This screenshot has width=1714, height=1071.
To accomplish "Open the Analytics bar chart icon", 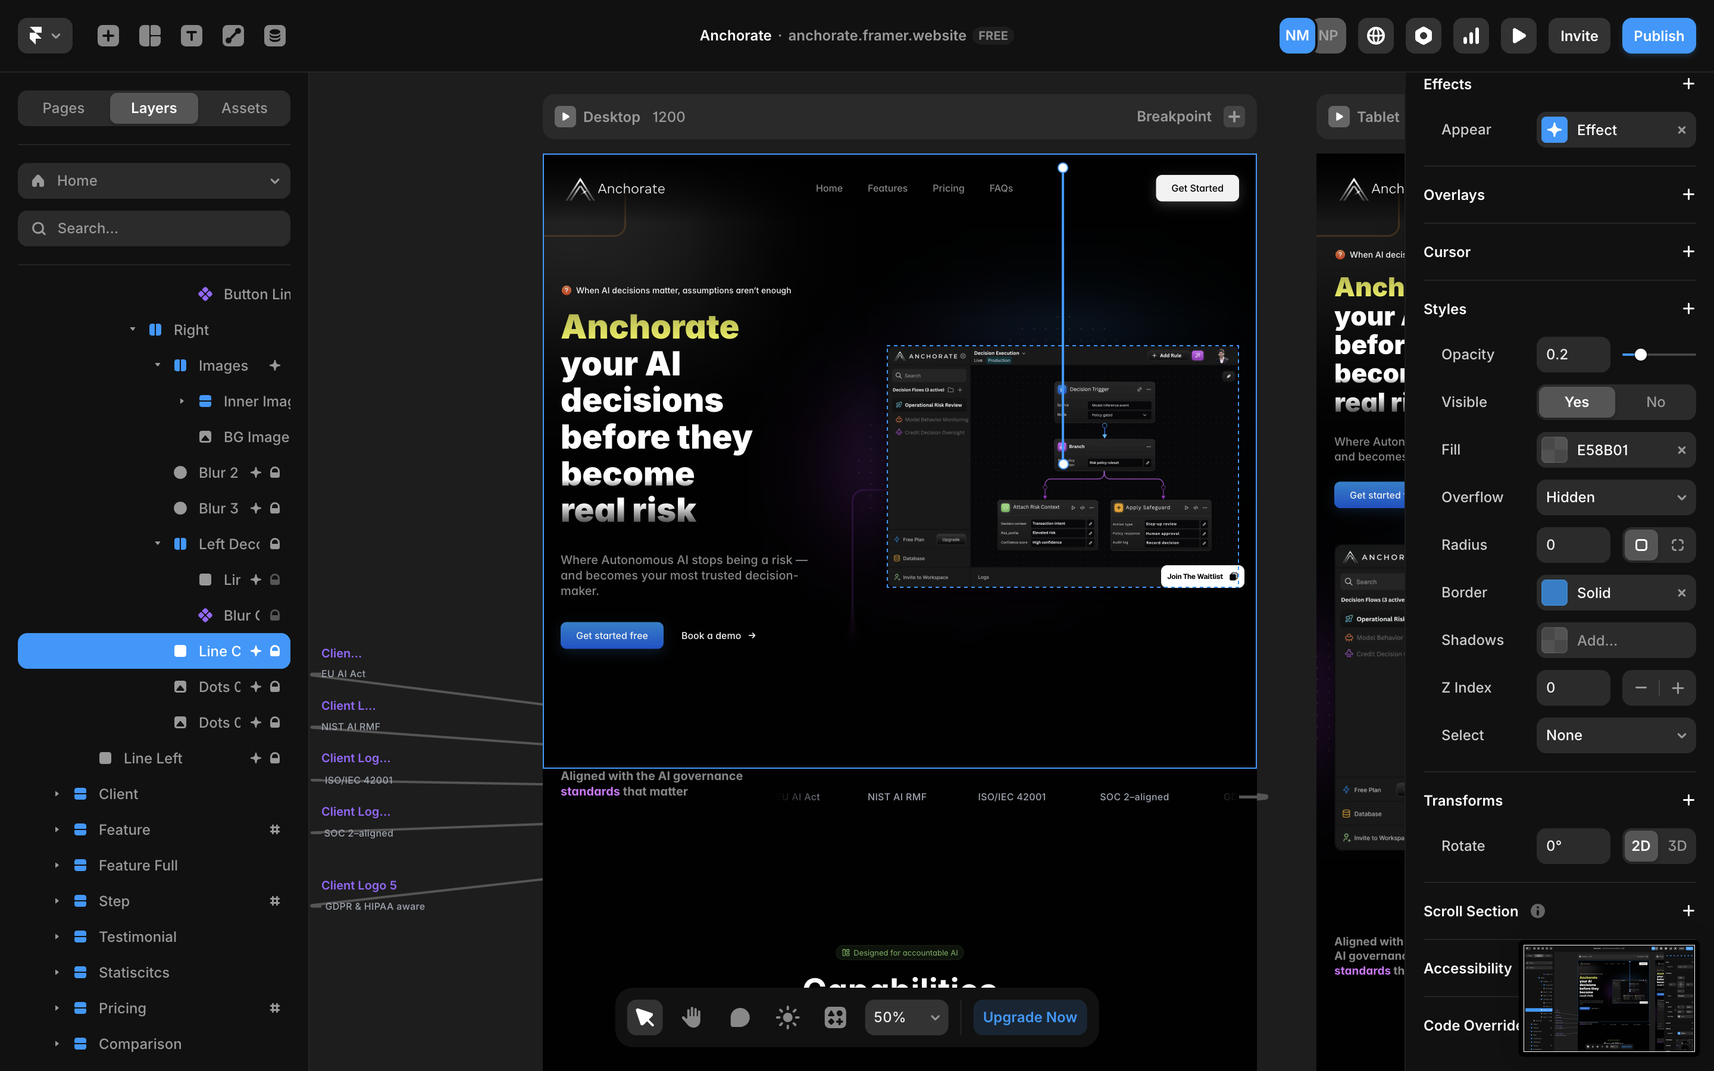I will tap(1471, 36).
